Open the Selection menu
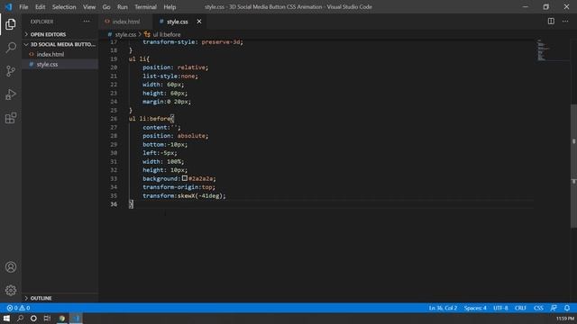 64,6
